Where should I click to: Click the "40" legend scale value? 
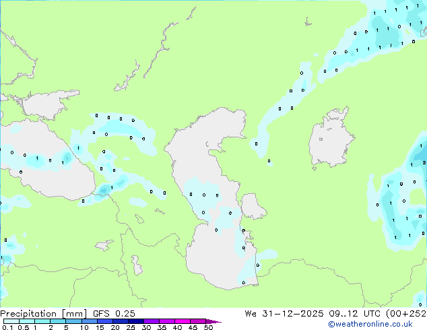click(177, 327)
